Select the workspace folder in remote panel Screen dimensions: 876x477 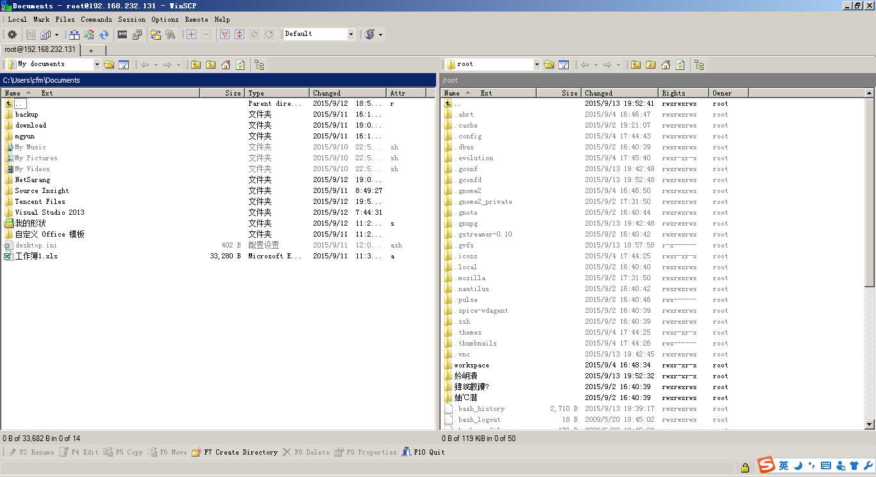click(471, 365)
